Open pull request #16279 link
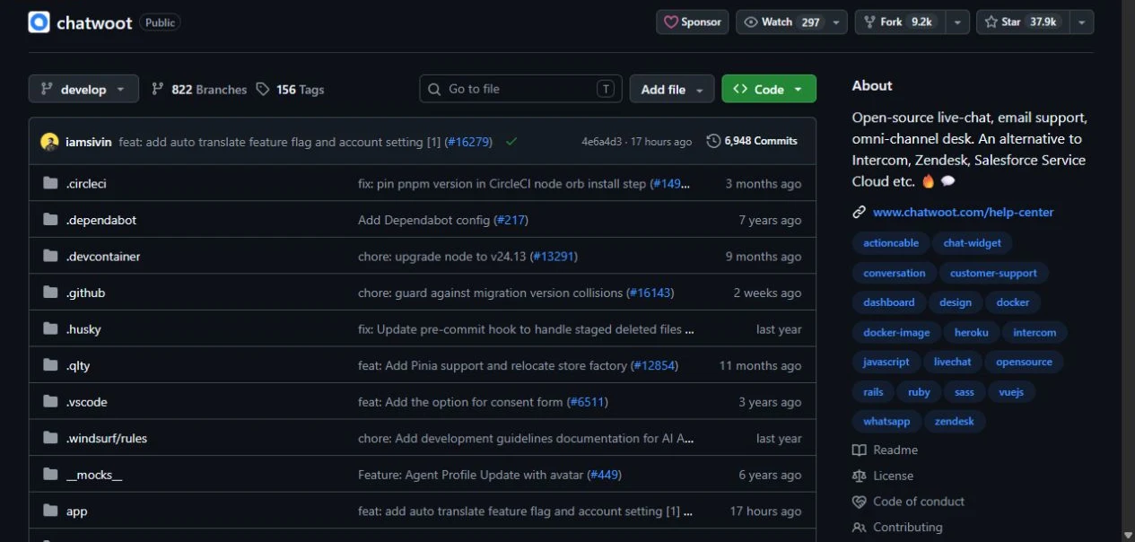 (x=468, y=142)
